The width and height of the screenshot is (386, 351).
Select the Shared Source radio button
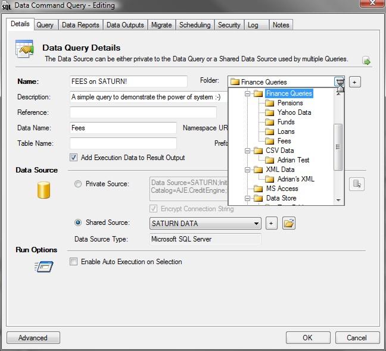click(78, 223)
